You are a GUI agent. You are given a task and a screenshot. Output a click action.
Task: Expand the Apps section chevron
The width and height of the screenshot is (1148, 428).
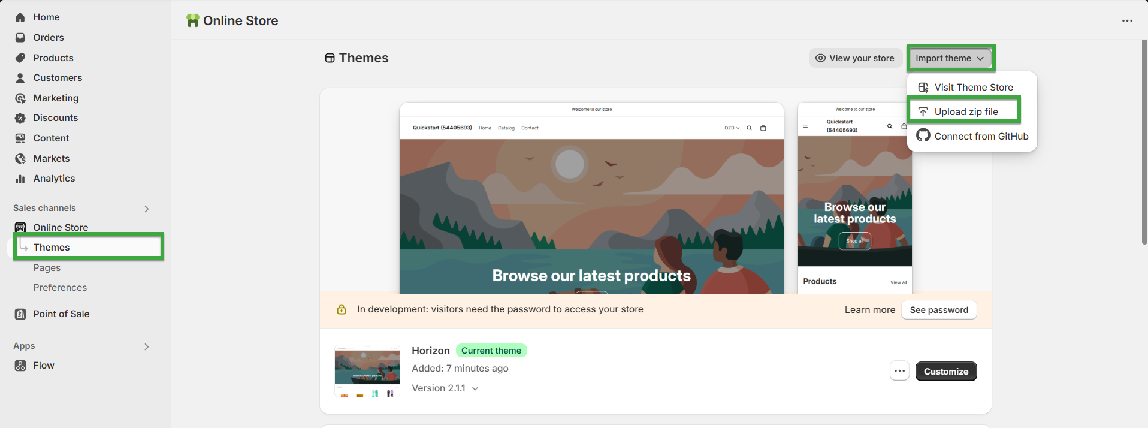tap(147, 346)
